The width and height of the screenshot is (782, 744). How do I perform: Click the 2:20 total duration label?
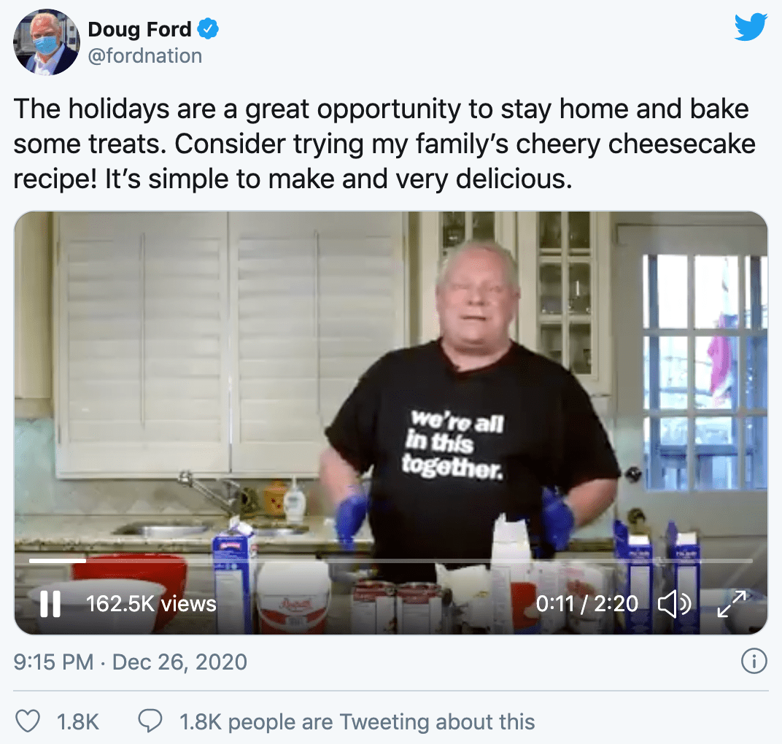(615, 604)
